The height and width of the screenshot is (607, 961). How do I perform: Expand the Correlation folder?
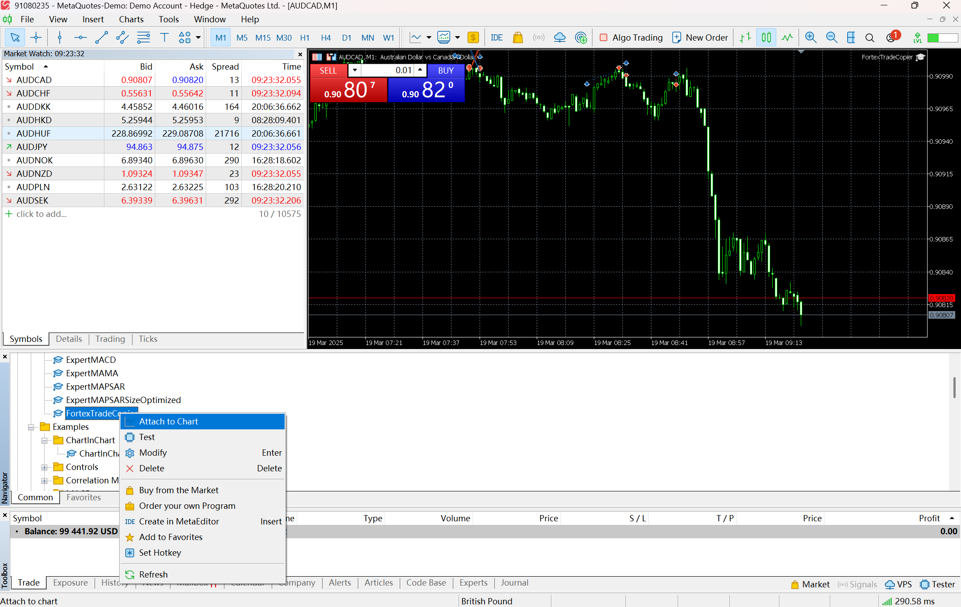coord(44,481)
